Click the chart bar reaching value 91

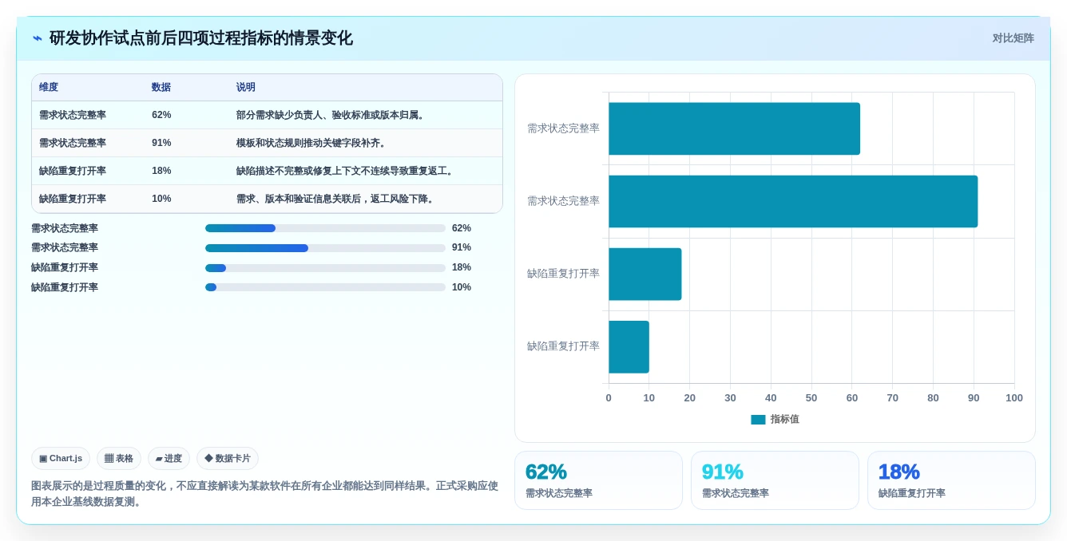click(793, 201)
